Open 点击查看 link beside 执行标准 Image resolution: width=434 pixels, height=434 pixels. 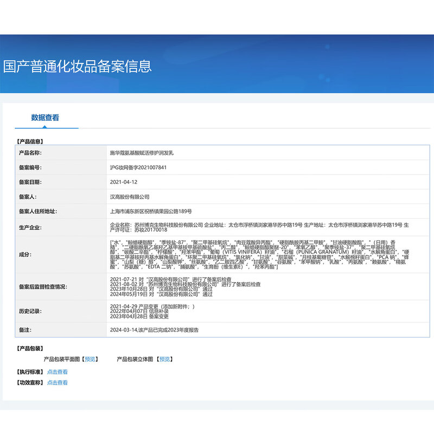point(58,372)
